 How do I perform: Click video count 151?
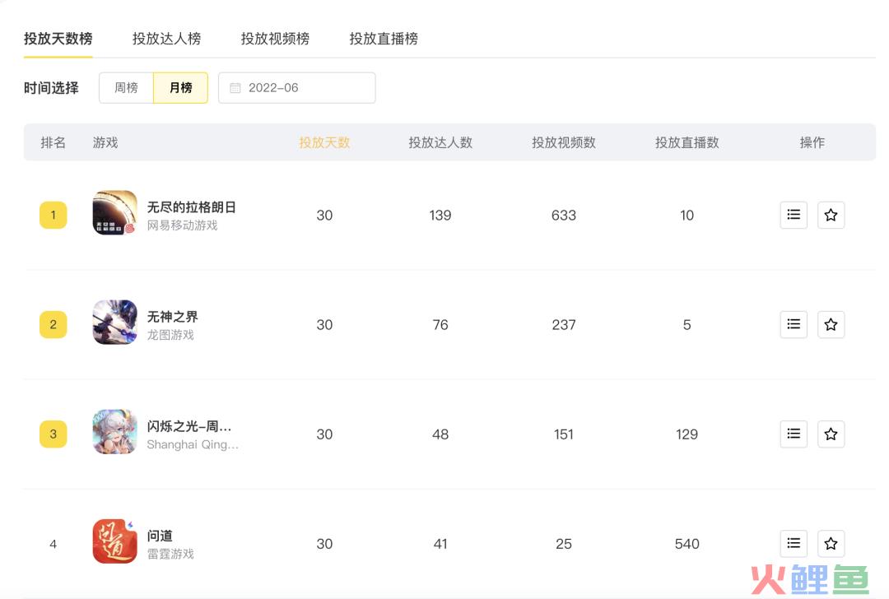click(564, 434)
